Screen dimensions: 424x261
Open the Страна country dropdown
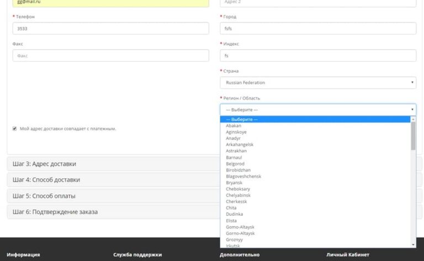[317, 83]
